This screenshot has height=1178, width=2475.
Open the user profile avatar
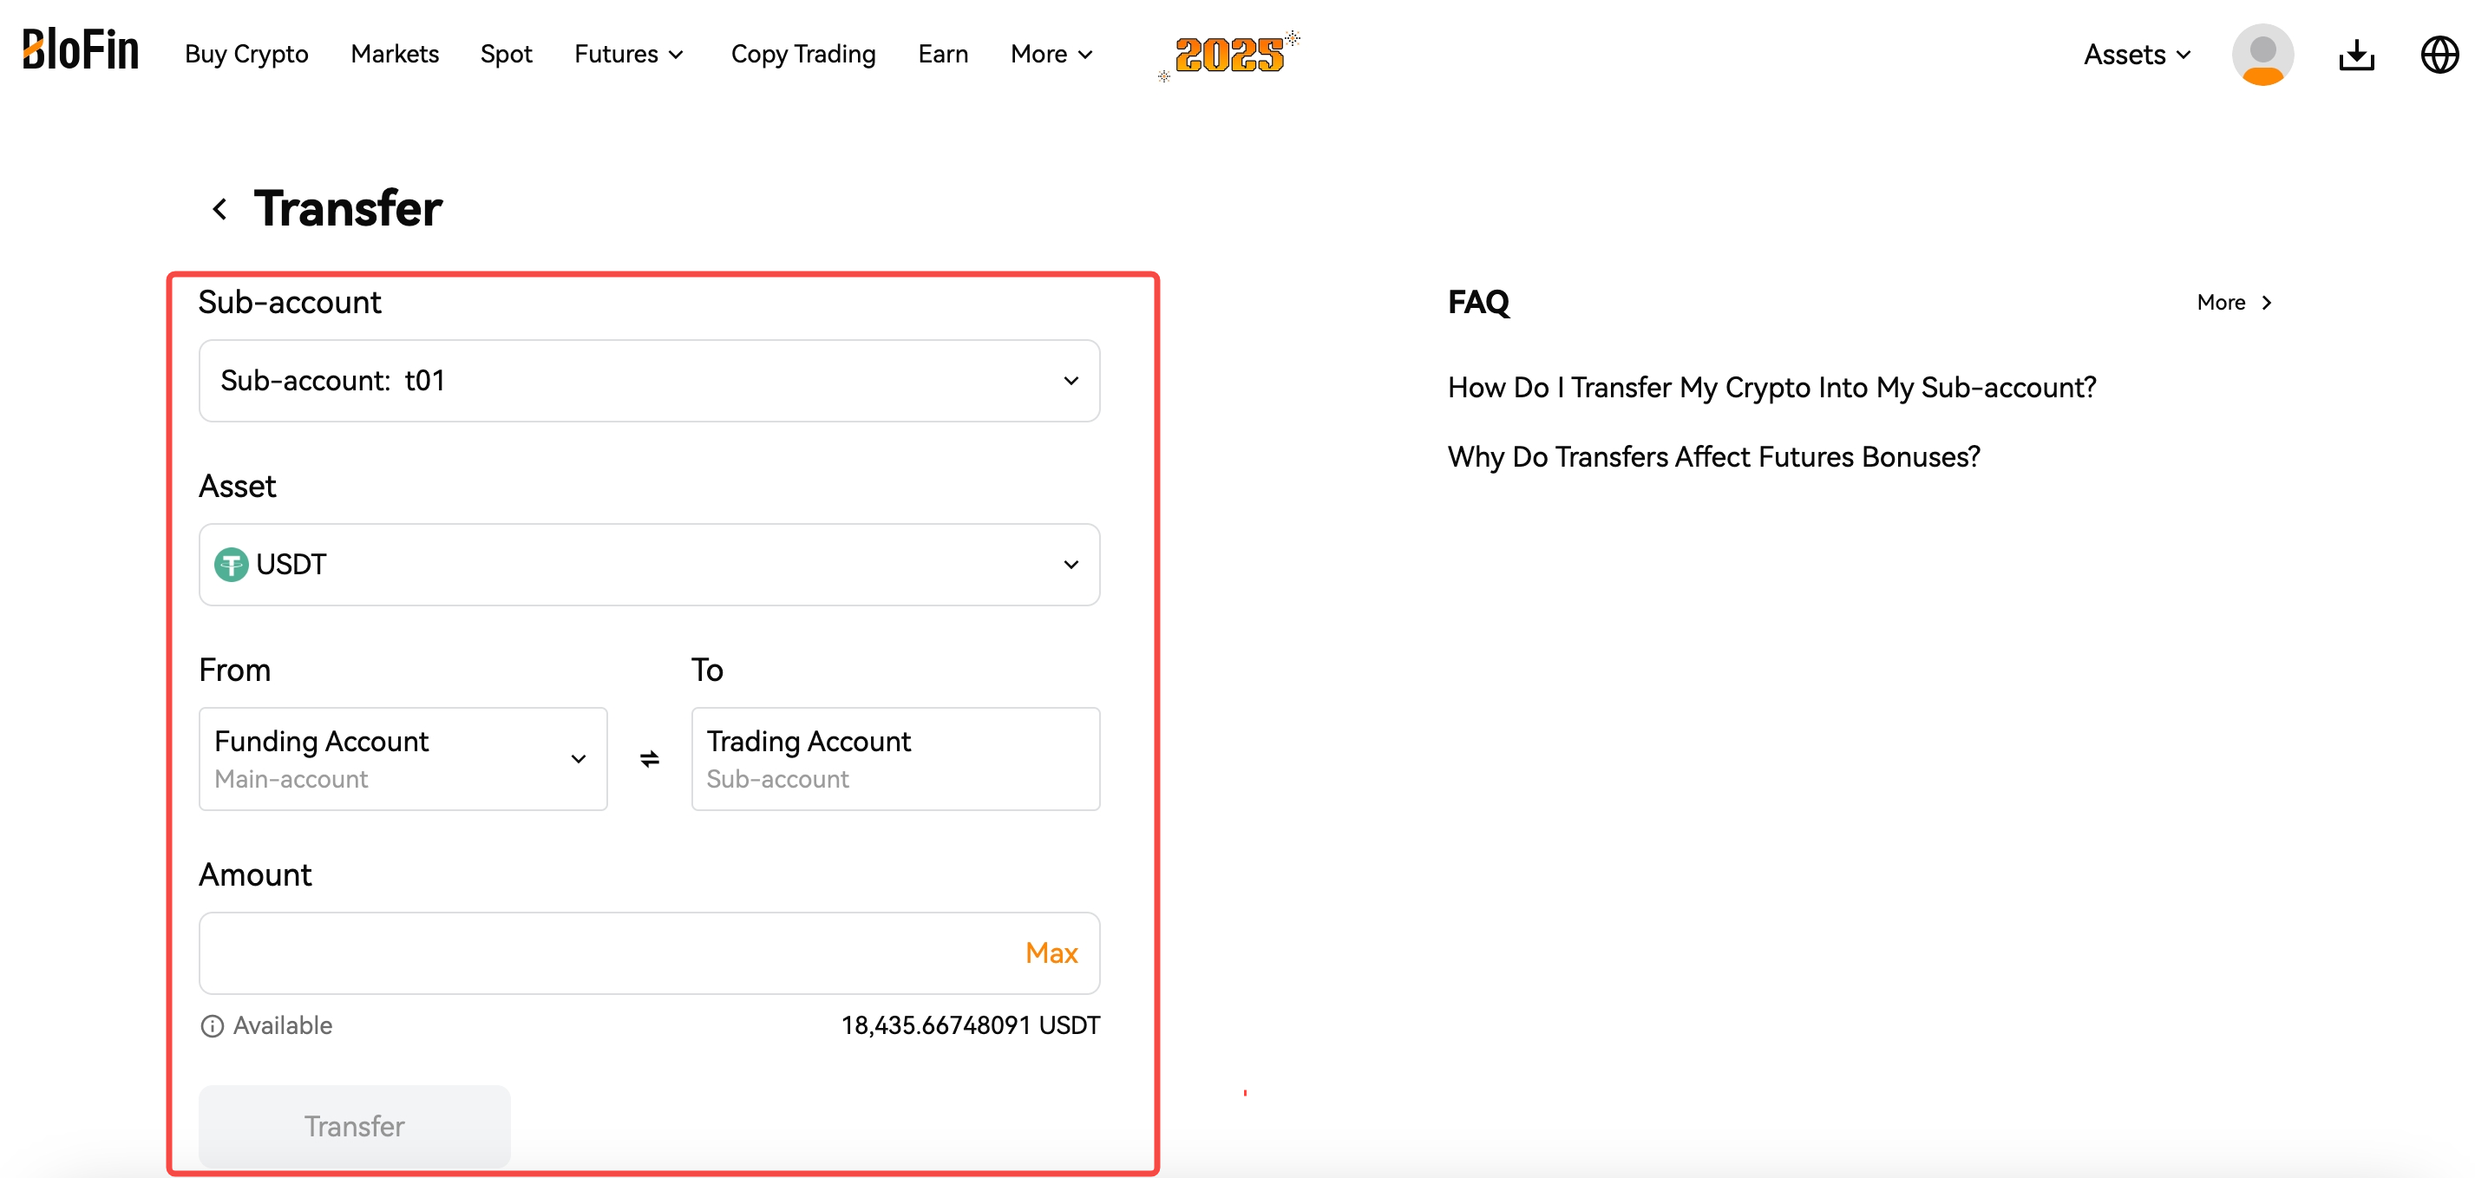[x=2262, y=55]
